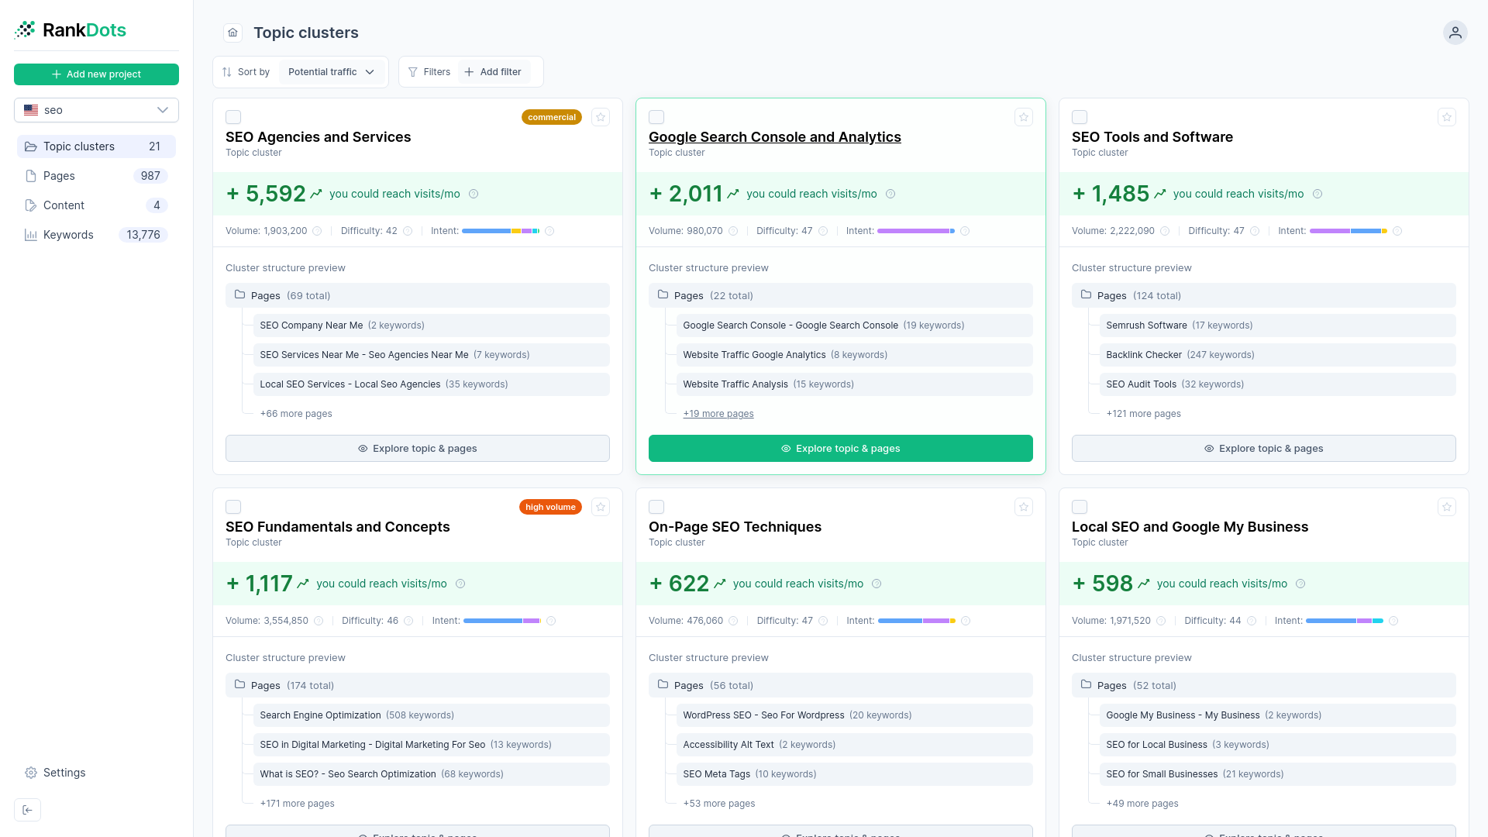Expand Pages (124 total) folder row
The height and width of the screenshot is (837, 1488).
pyautogui.click(x=1264, y=295)
